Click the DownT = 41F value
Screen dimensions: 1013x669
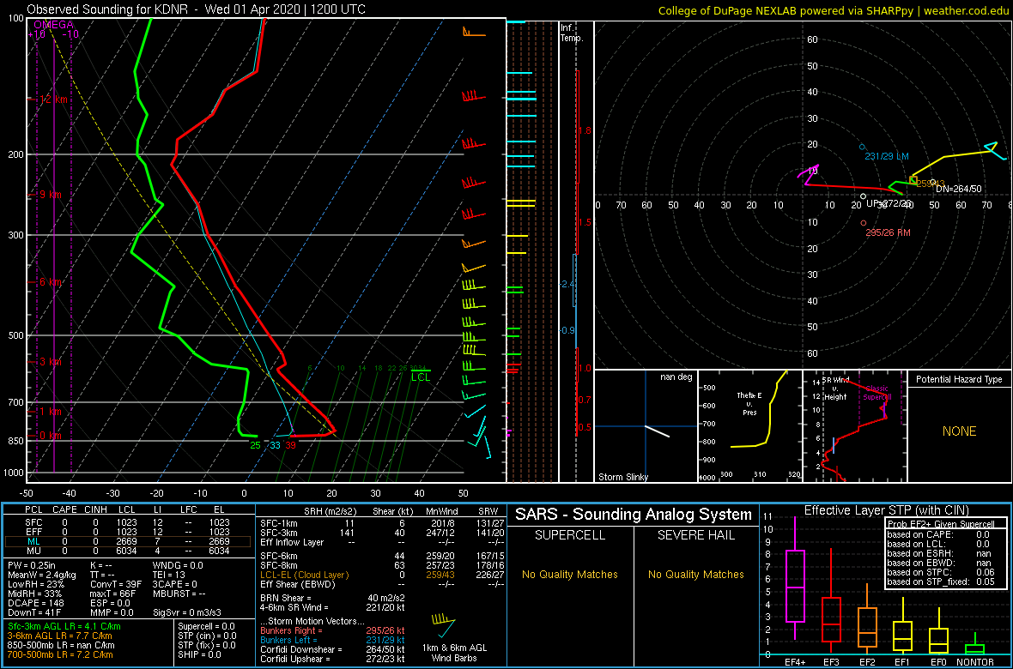35,611
